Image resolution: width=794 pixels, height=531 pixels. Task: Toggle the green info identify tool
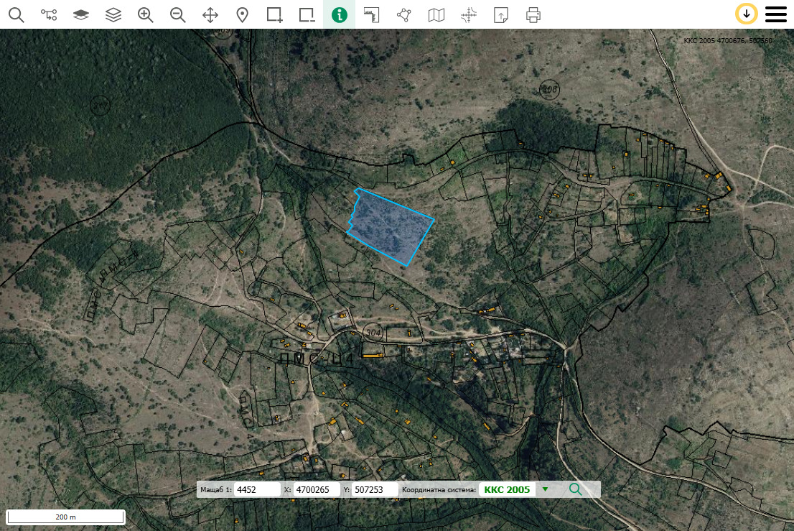coord(340,14)
